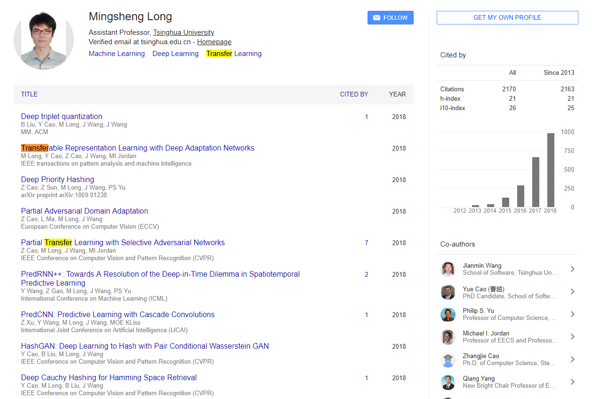Open Jianmin Wang's co-author avatar
This screenshot has width=592, height=399.
[448, 269]
